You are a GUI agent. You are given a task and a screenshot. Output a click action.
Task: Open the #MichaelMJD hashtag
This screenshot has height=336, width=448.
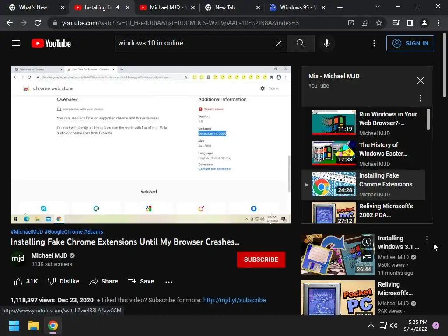(27, 232)
